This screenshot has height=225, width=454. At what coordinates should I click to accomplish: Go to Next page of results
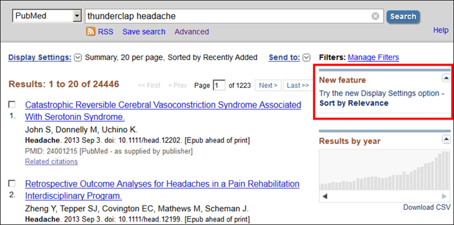click(x=268, y=86)
